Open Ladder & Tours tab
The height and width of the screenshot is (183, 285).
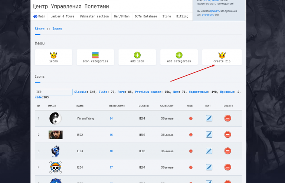tap(62, 16)
